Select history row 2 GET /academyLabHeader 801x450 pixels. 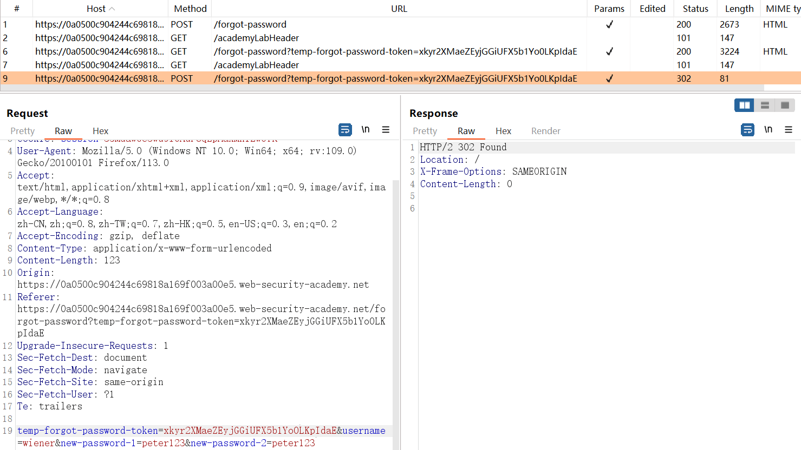400,38
